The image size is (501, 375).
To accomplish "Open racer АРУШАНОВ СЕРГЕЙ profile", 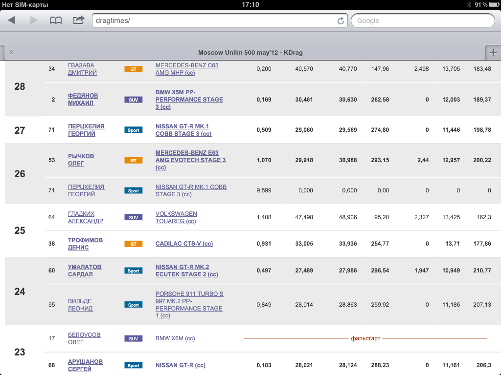I will pos(85,365).
